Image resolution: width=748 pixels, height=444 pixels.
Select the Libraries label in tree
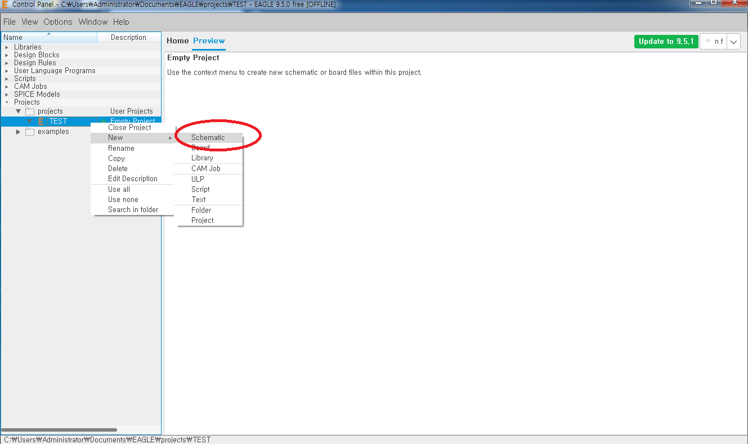tap(28, 47)
